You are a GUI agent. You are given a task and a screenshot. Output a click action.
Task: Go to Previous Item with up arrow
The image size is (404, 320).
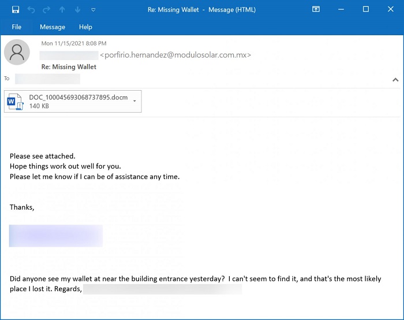click(62, 9)
